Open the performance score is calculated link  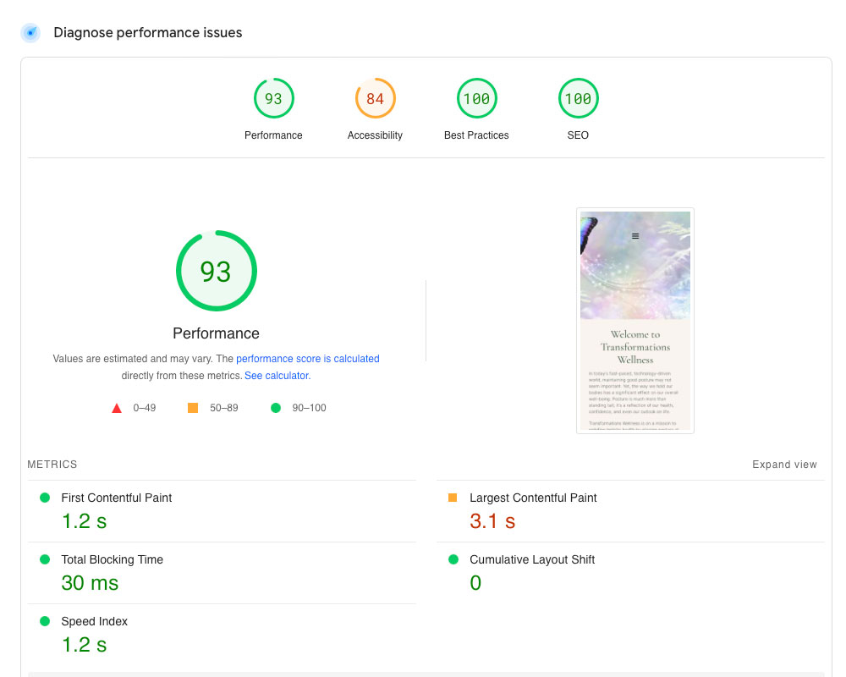[307, 359]
